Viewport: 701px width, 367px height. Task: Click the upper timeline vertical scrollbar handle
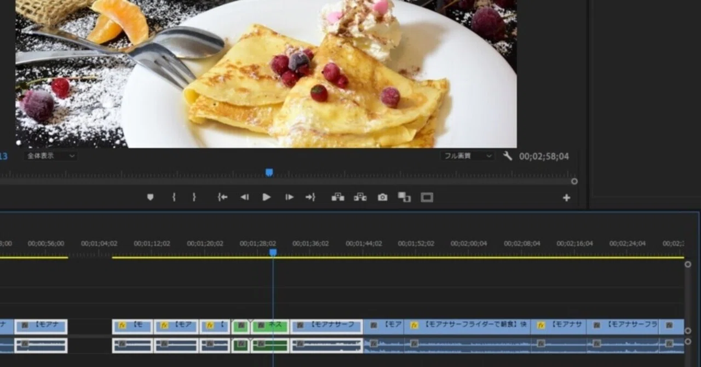coord(688,264)
